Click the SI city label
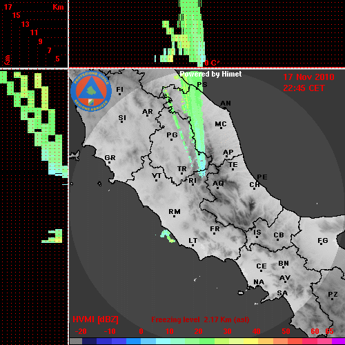This screenshot has width=345, height=345. 122,118
